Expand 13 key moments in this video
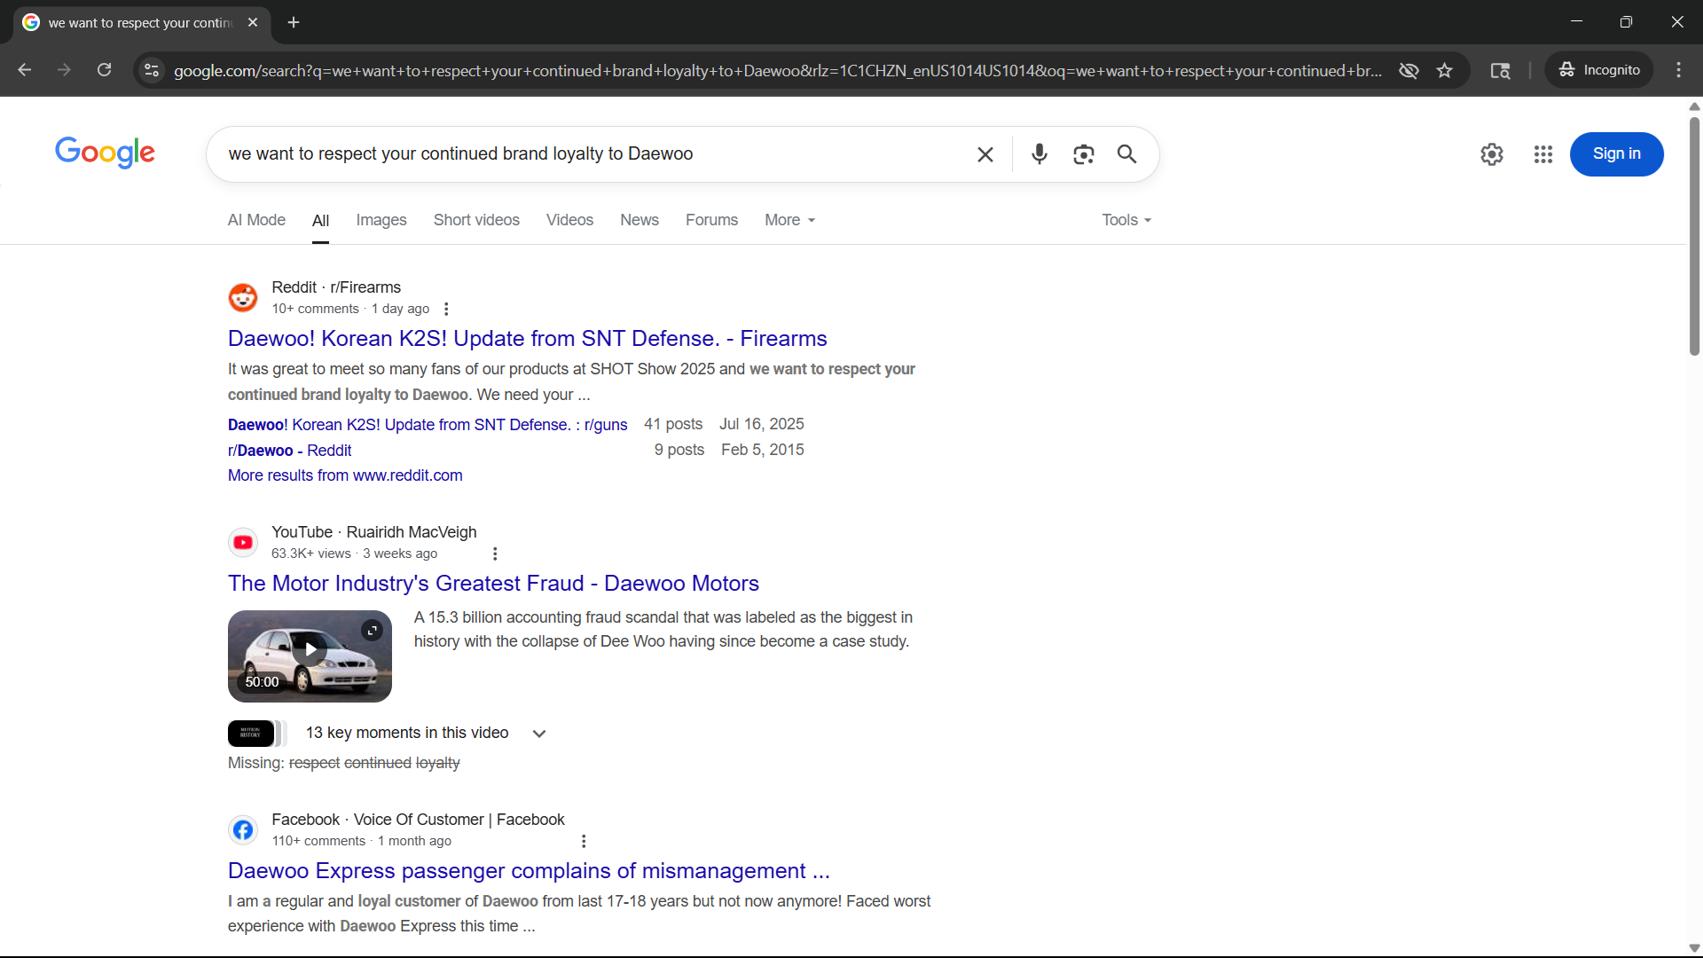Image resolution: width=1703 pixels, height=958 pixels. 426,734
